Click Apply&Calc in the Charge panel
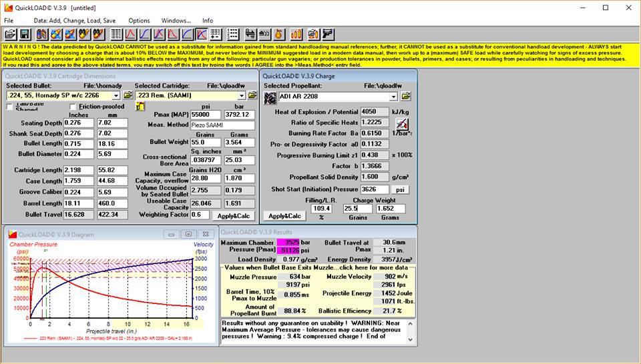The height and width of the screenshot is (364, 641). coord(284,216)
